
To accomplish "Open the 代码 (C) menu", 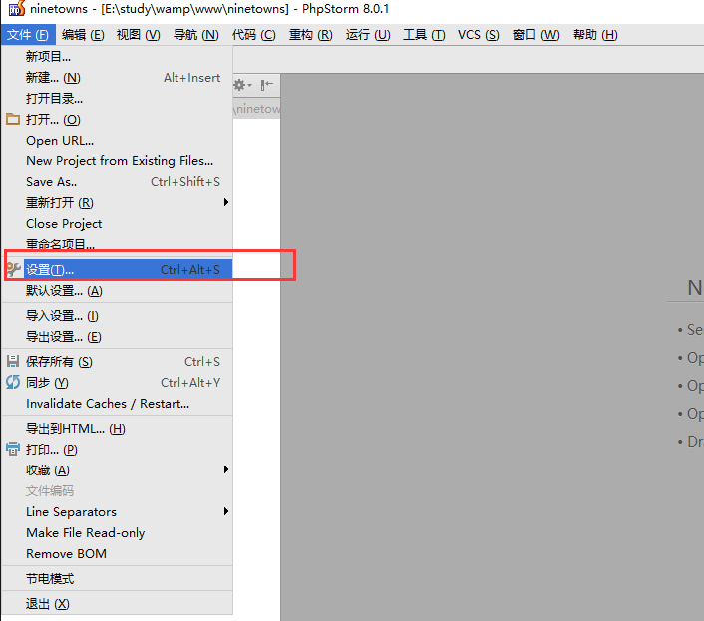I will 254,35.
